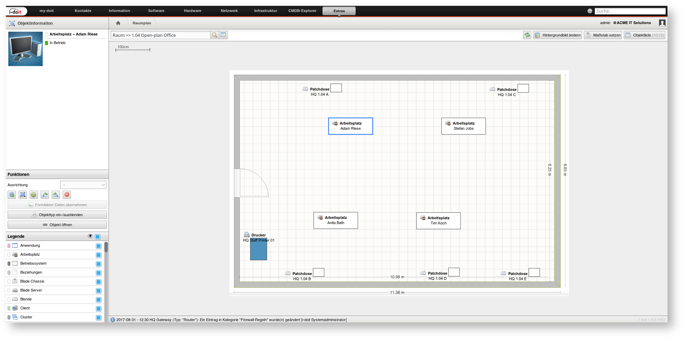Click the red remove object icon
Image resolution: width=684 pixels, height=339 pixels.
[x=67, y=195]
